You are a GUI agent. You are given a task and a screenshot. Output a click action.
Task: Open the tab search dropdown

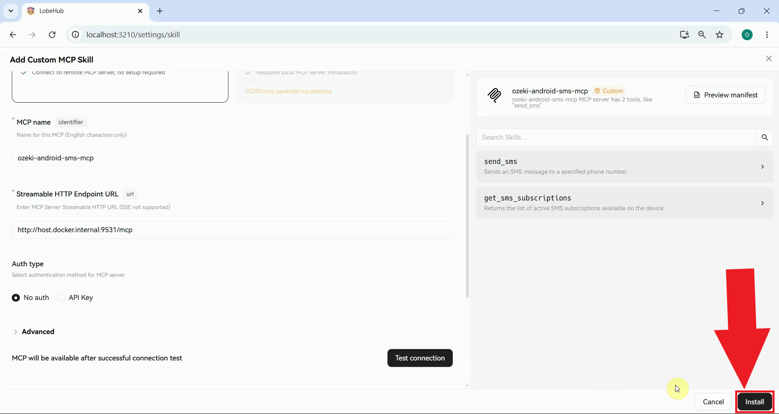click(11, 11)
